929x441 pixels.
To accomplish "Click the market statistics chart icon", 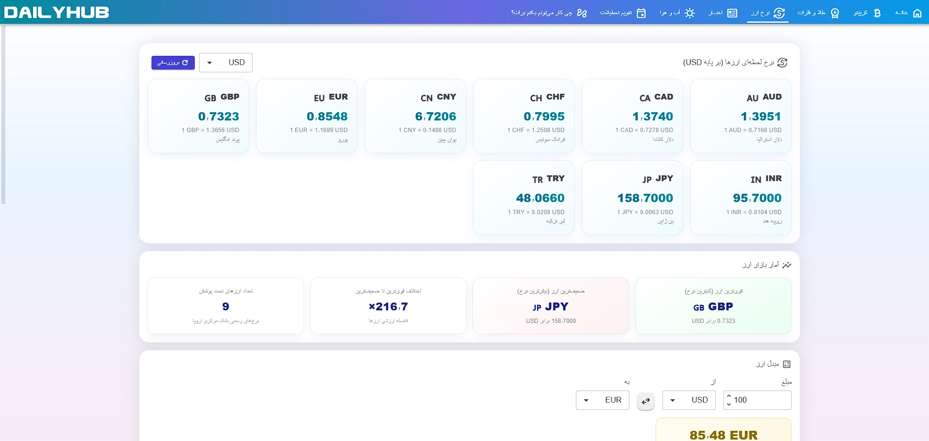I will pyautogui.click(x=787, y=265).
